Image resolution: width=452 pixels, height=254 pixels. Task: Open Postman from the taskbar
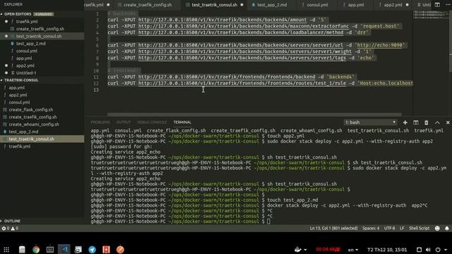[120, 249]
